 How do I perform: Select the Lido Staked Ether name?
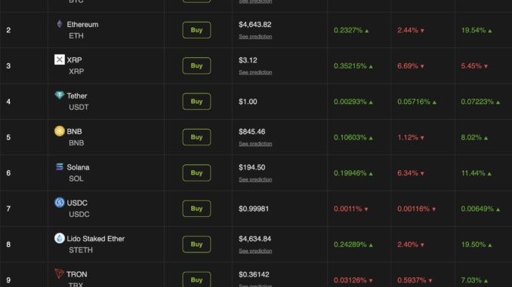coord(96,239)
